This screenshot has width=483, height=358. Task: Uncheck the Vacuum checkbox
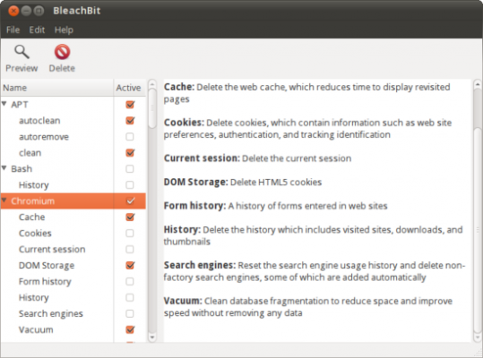[130, 329]
